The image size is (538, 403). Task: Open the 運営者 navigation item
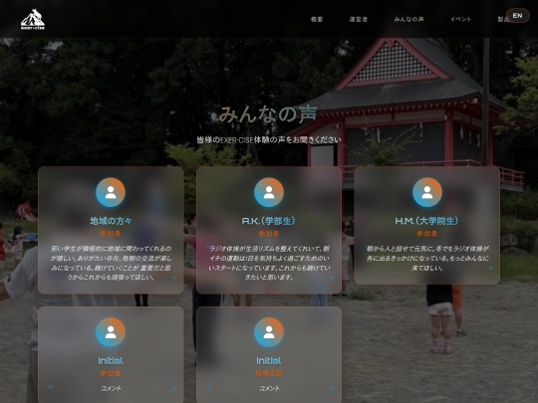(359, 19)
